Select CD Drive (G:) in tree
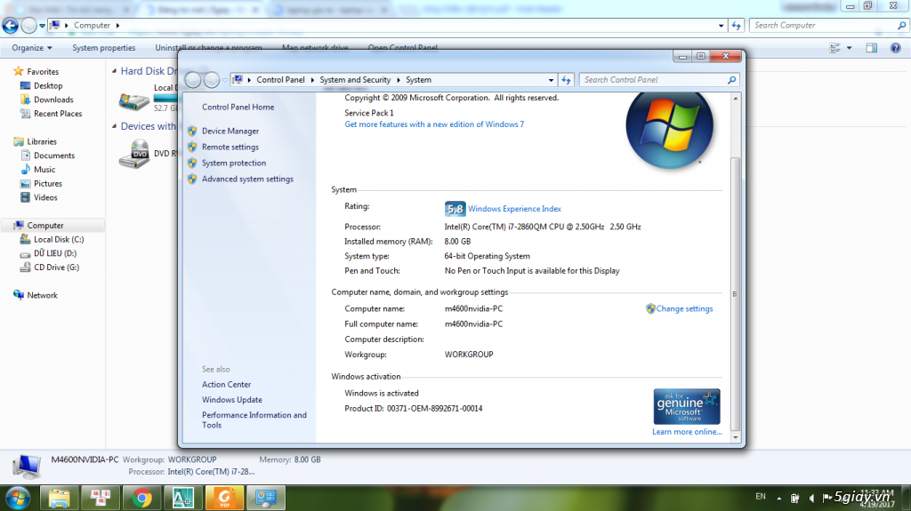The height and width of the screenshot is (511, 911). [x=56, y=267]
